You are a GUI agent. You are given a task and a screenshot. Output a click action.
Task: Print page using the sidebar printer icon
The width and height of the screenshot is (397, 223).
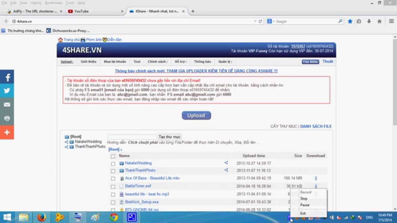click(x=7, y=119)
